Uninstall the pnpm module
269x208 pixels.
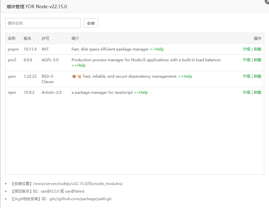tap(258, 49)
